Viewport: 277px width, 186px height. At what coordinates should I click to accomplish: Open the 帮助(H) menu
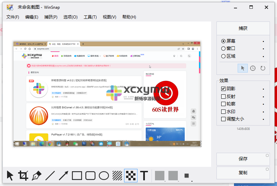[129, 17]
